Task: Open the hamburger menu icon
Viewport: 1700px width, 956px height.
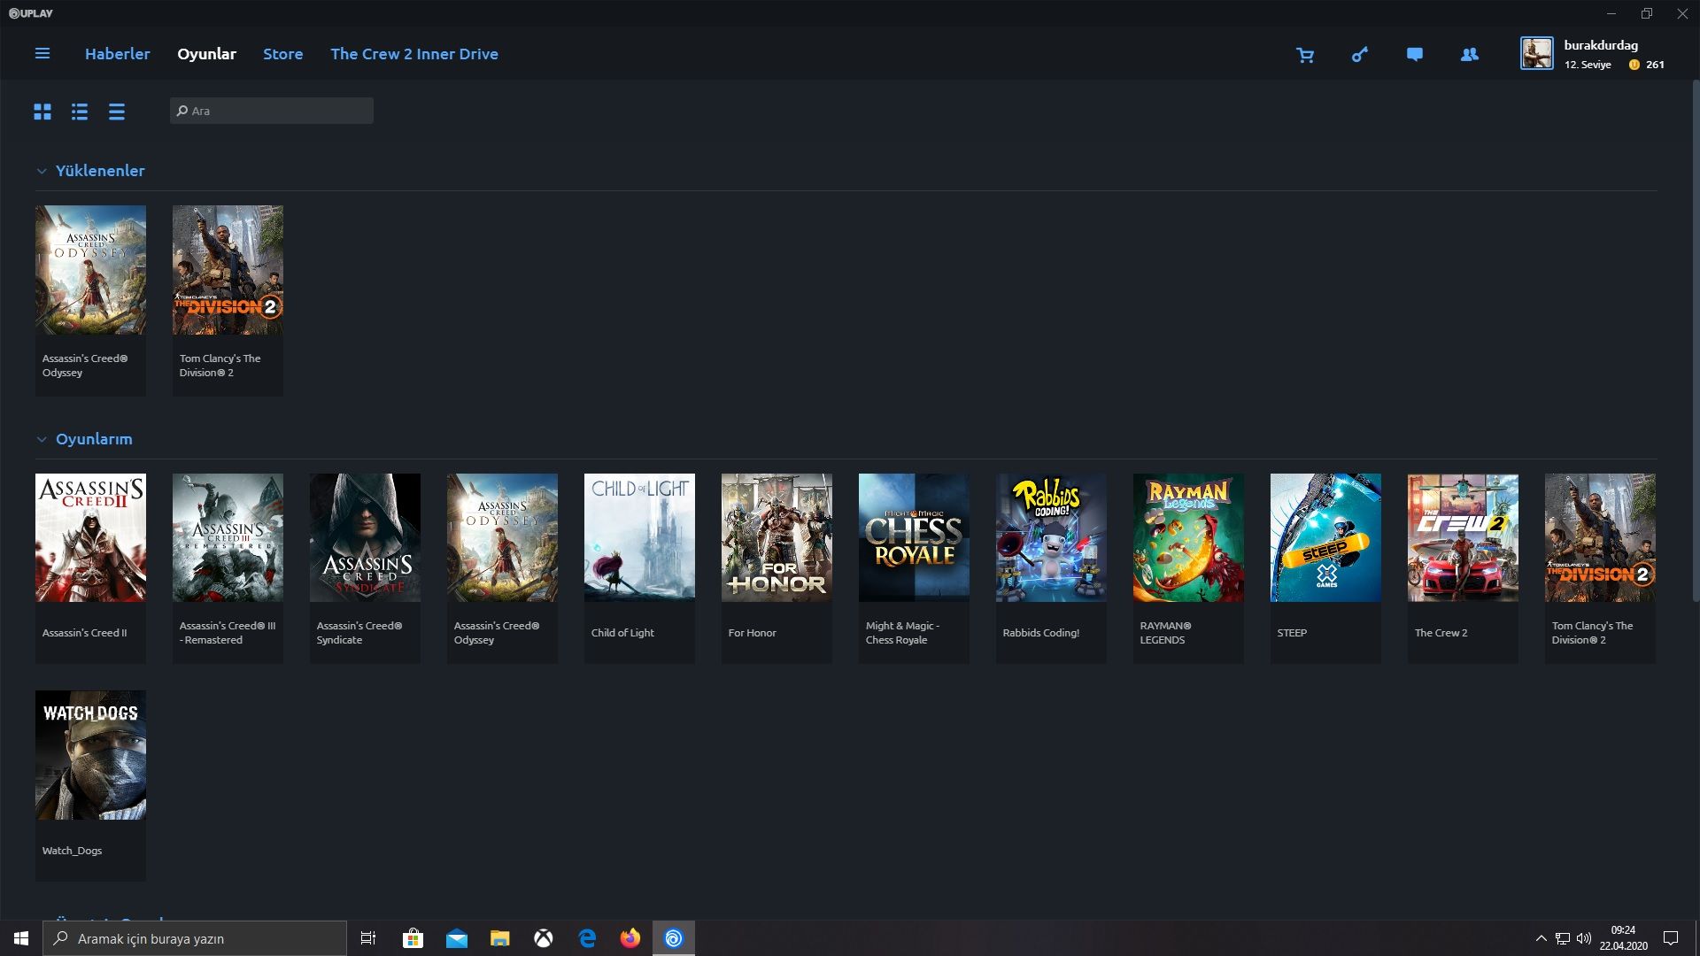Action: click(x=42, y=54)
